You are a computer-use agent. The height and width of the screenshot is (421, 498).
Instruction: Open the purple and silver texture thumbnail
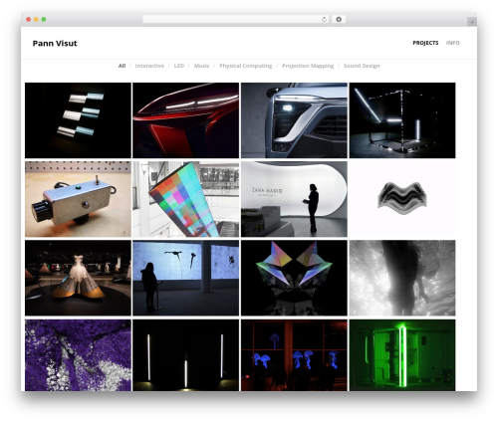pos(78,355)
